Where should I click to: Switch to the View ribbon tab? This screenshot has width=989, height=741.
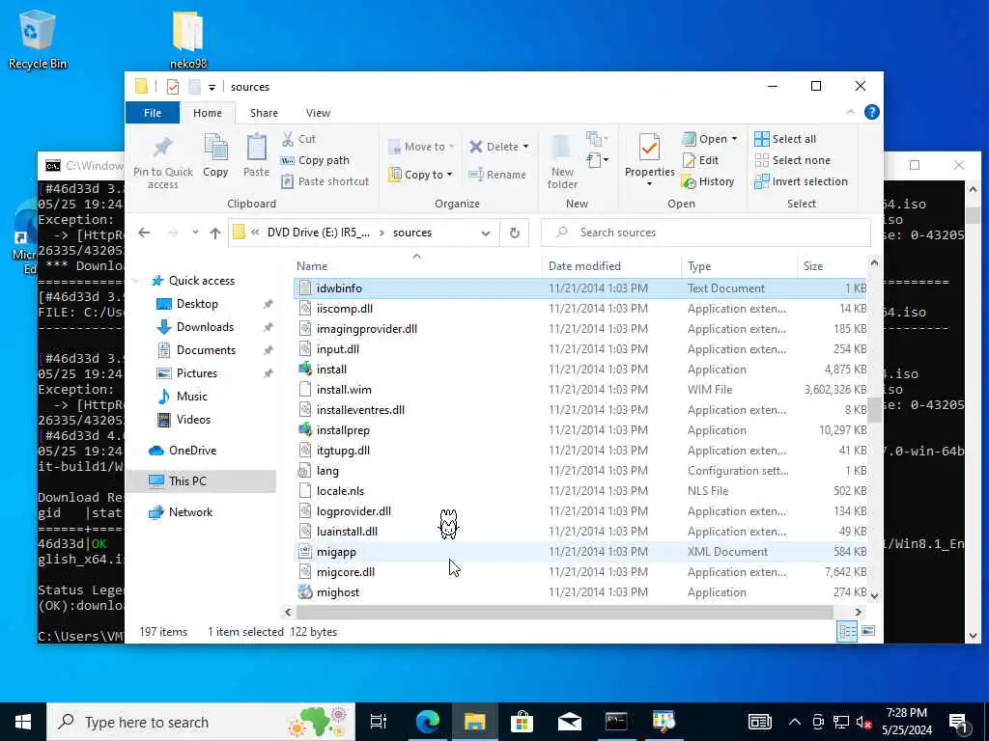coord(318,113)
